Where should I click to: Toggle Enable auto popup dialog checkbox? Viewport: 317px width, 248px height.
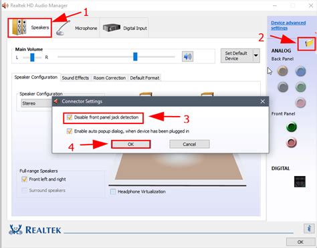point(70,131)
